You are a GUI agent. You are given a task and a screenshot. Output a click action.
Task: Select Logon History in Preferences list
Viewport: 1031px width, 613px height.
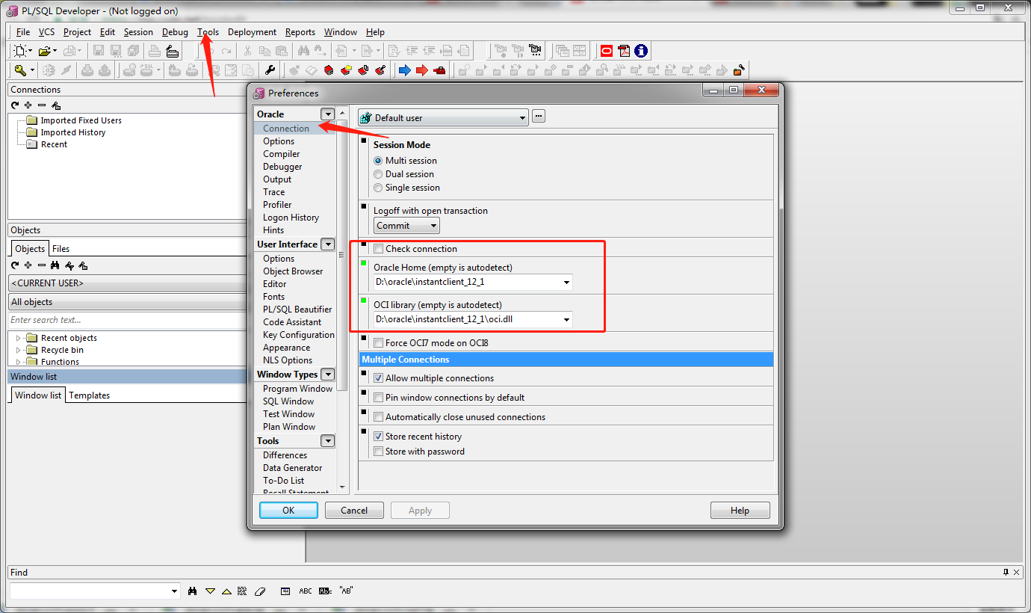pos(291,218)
